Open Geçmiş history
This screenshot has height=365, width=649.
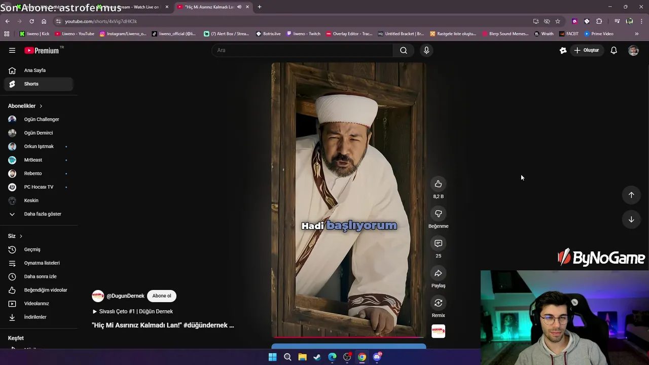tap(39, 249)
